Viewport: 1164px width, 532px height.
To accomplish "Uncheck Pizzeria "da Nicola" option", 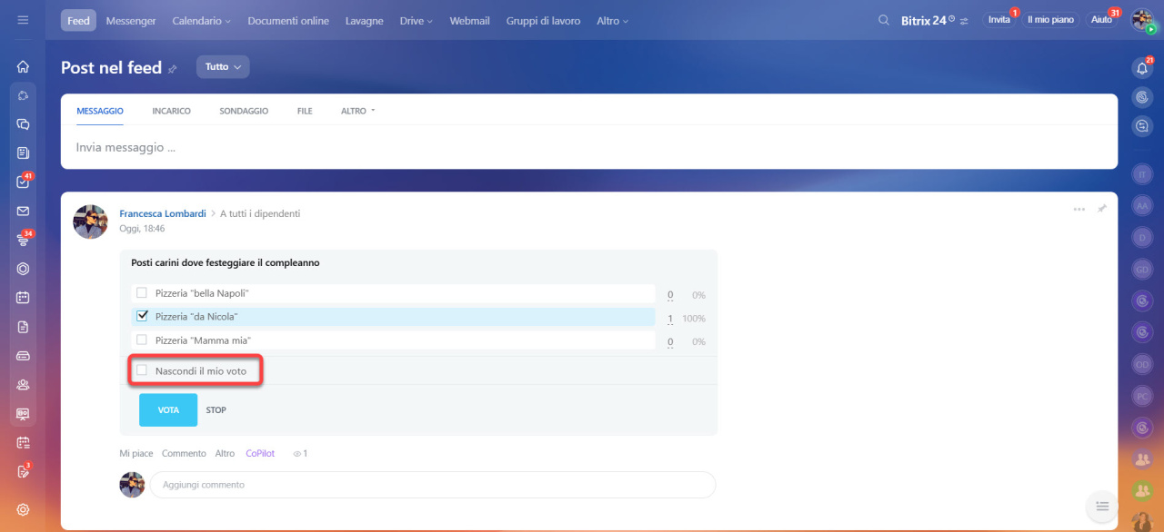I will click(x=141, y=317).
